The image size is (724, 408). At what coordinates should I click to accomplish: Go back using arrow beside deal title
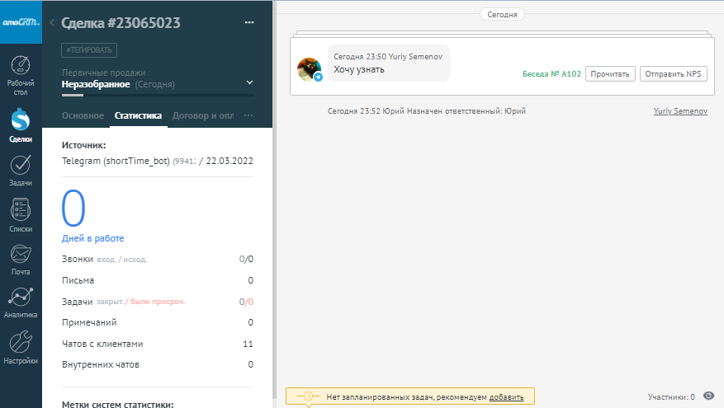tap(53, 23)
